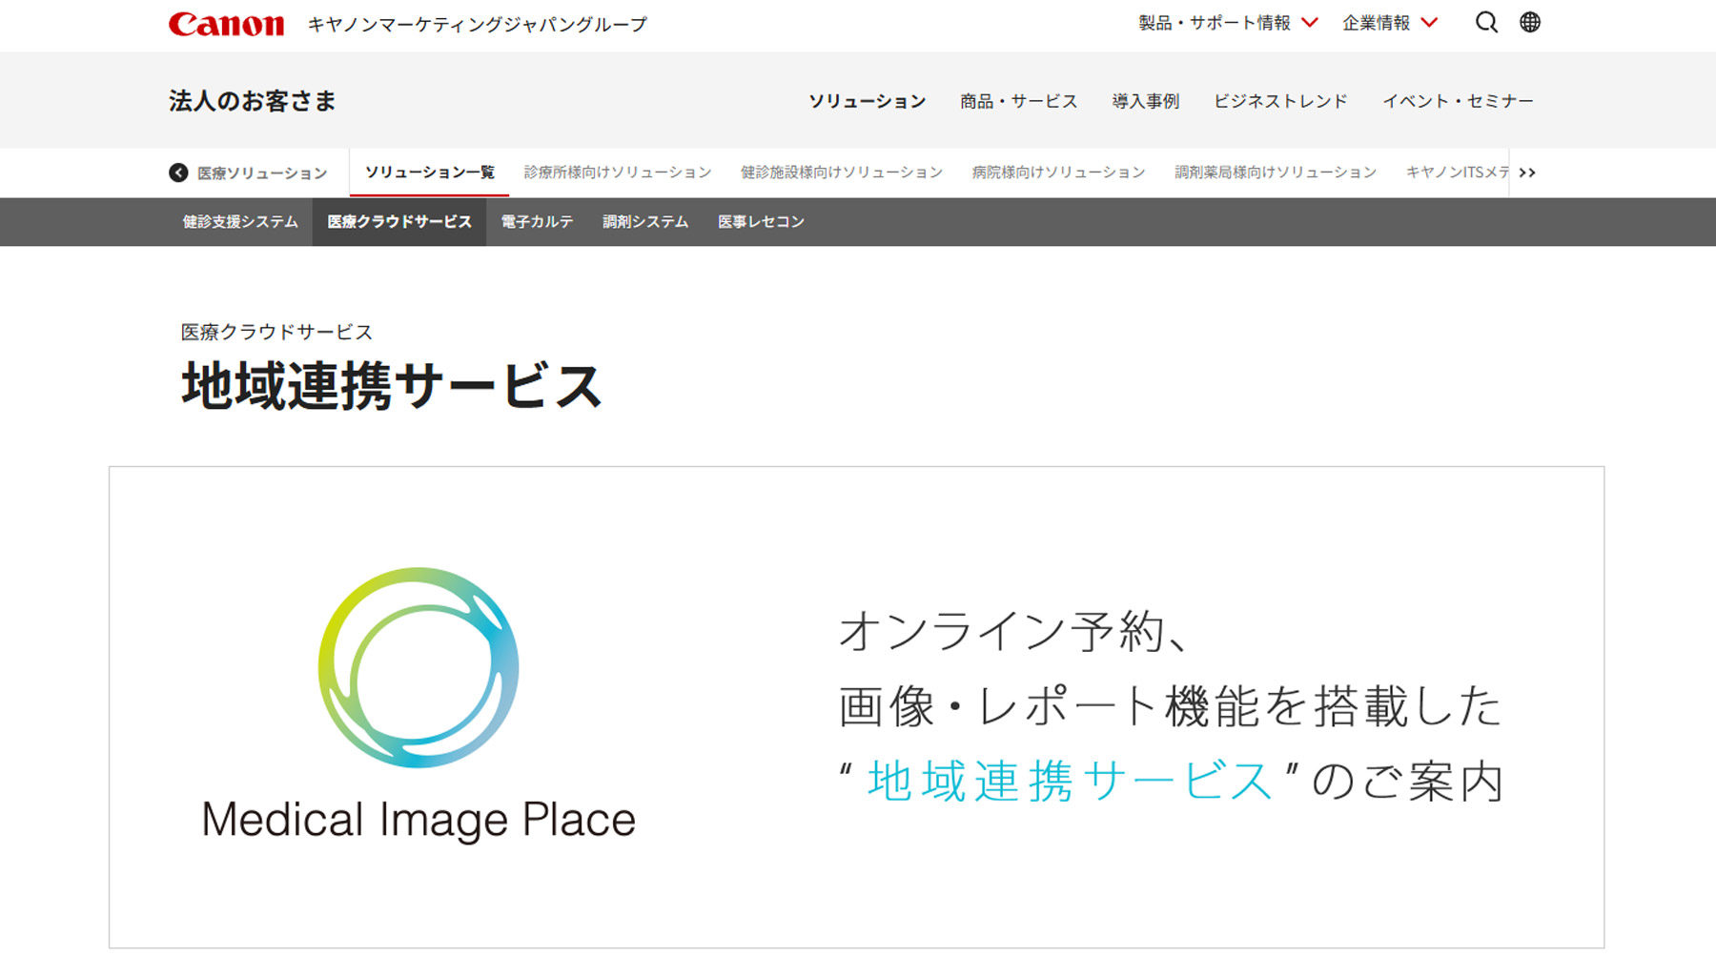Open 調剤システム in dark bar

tap(645, 222)
